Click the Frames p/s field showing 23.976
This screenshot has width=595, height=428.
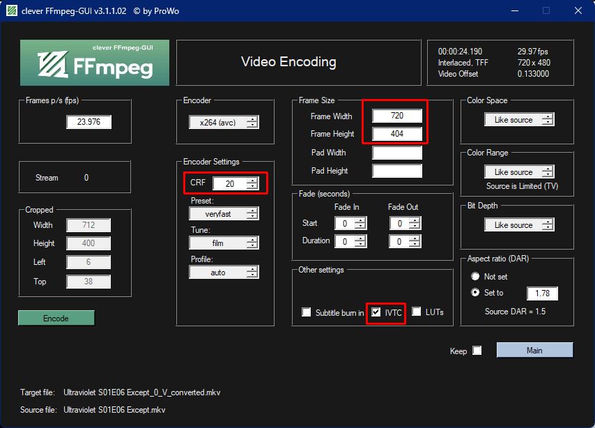(88, 122)
